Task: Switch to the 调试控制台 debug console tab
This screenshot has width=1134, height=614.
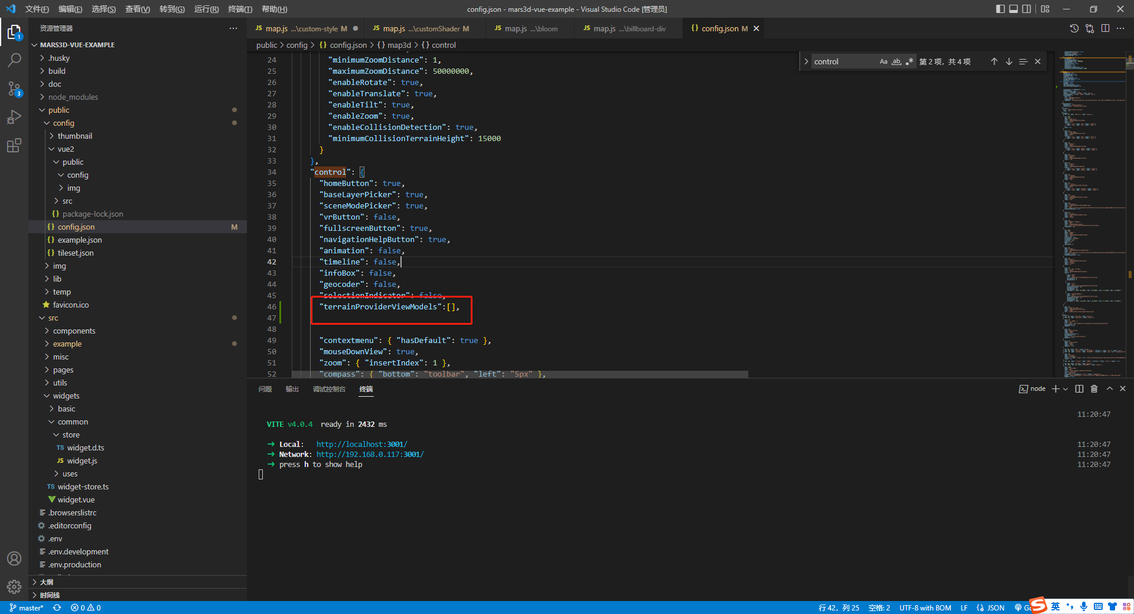Action: pos(329,389)
